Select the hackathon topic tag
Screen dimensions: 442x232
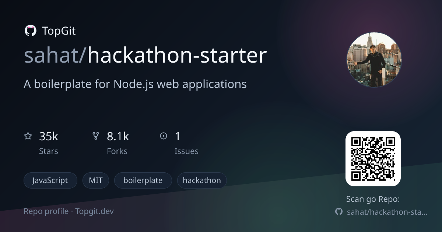click(202, 180)
